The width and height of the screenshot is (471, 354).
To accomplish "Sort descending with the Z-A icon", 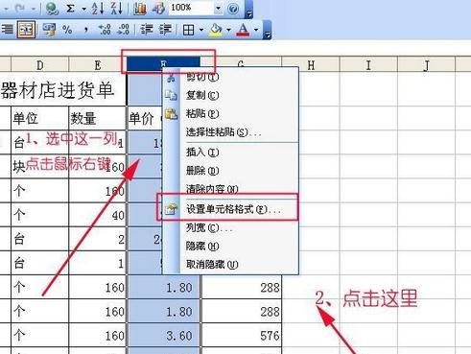I will point(117,9).
